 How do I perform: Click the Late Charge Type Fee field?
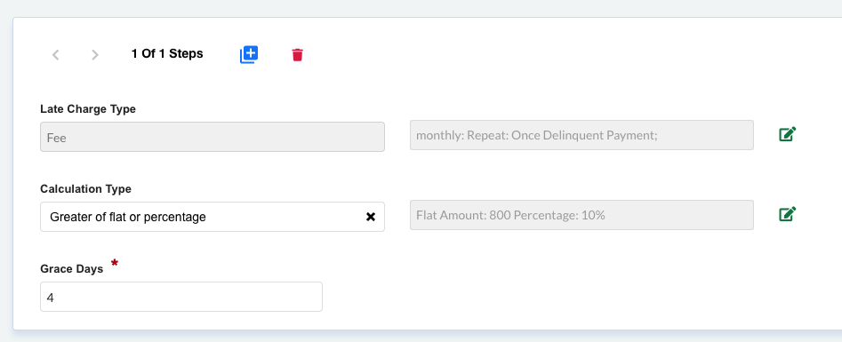point(213,137)
